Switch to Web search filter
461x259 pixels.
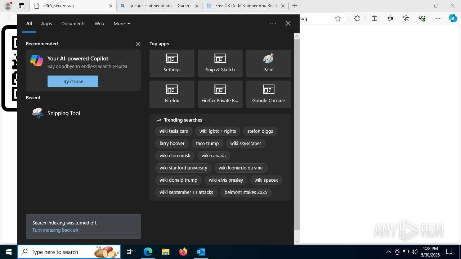pos(99,24)
